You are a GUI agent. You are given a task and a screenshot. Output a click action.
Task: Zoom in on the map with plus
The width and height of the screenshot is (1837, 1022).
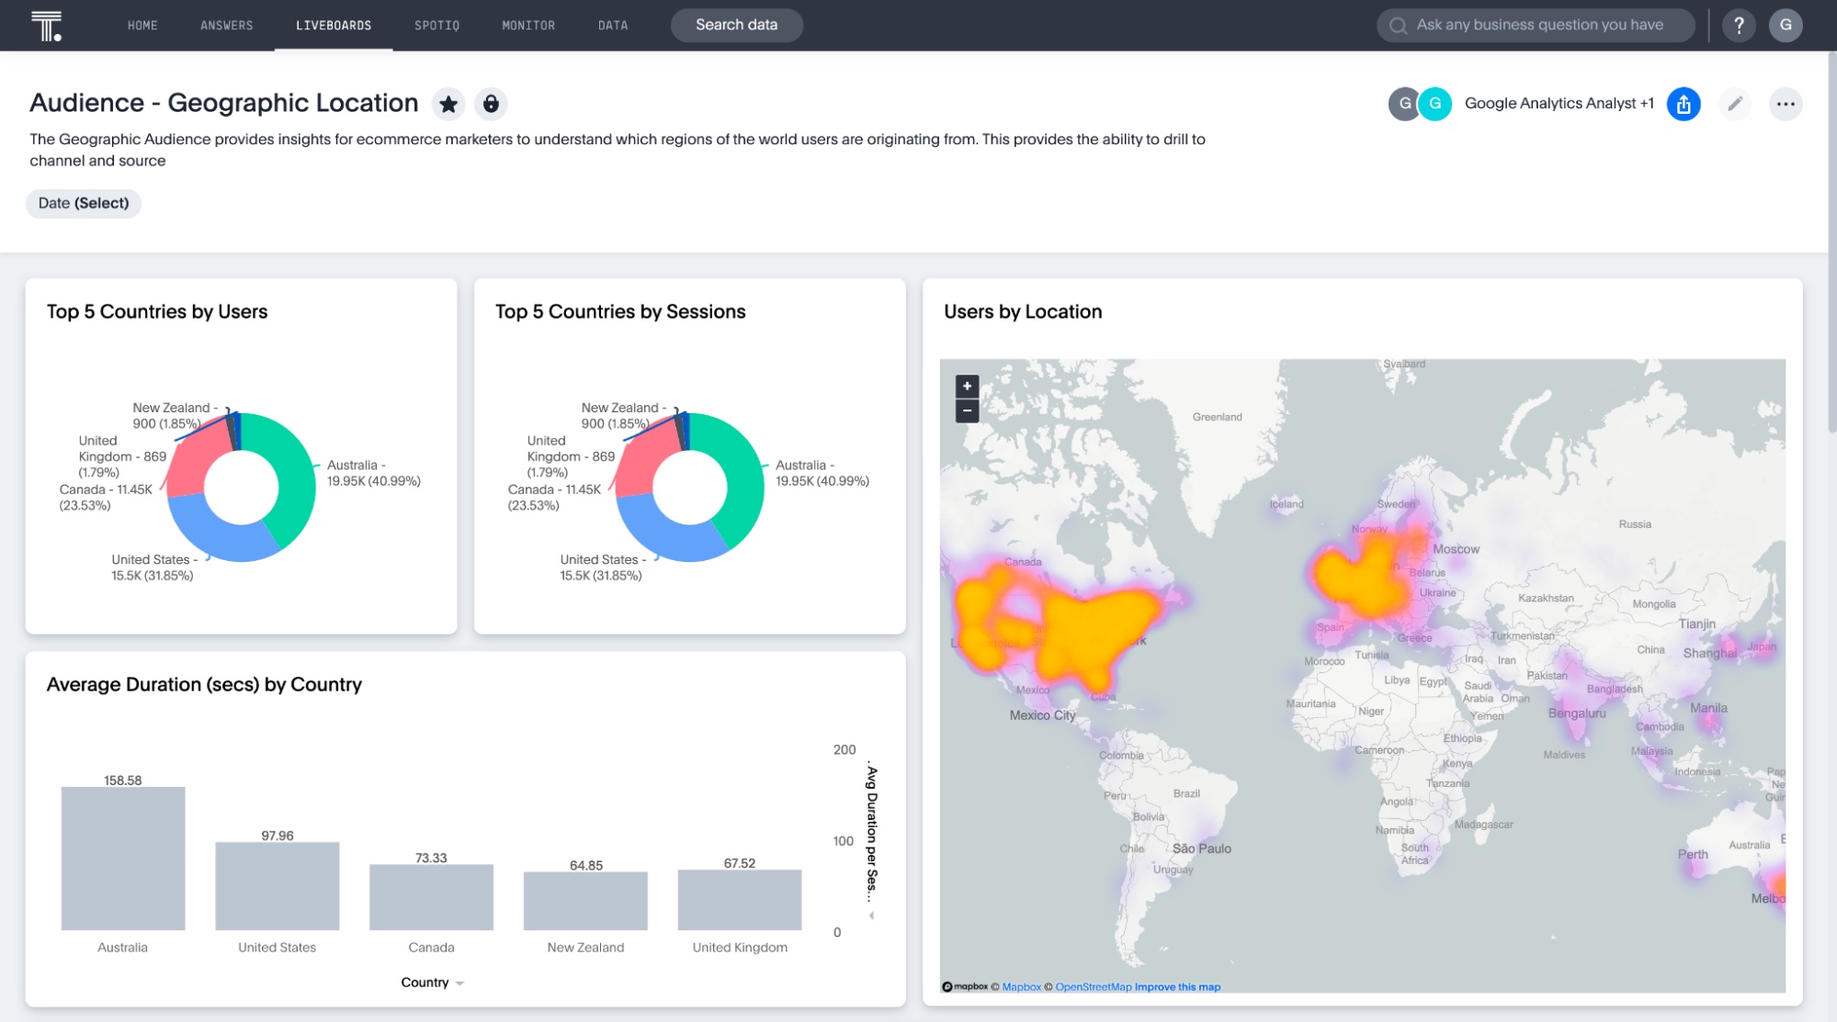click(x=967, y=386)
